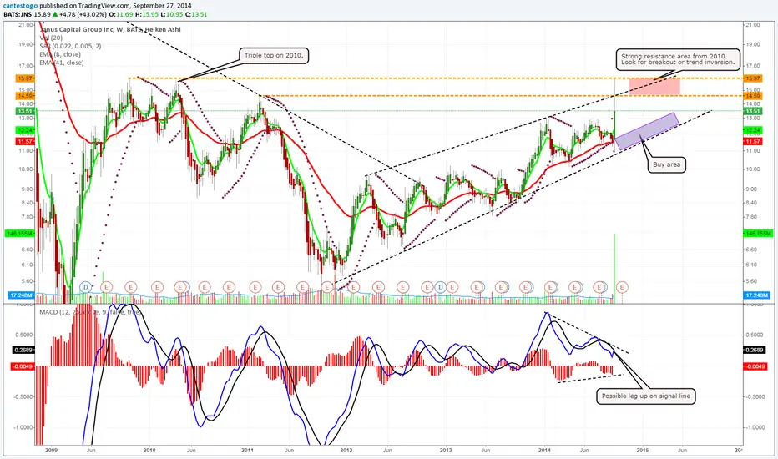Click the 'Possible leg up on signal line' note
This screenshot has width=778, height=459.
(x=645, y=396)
